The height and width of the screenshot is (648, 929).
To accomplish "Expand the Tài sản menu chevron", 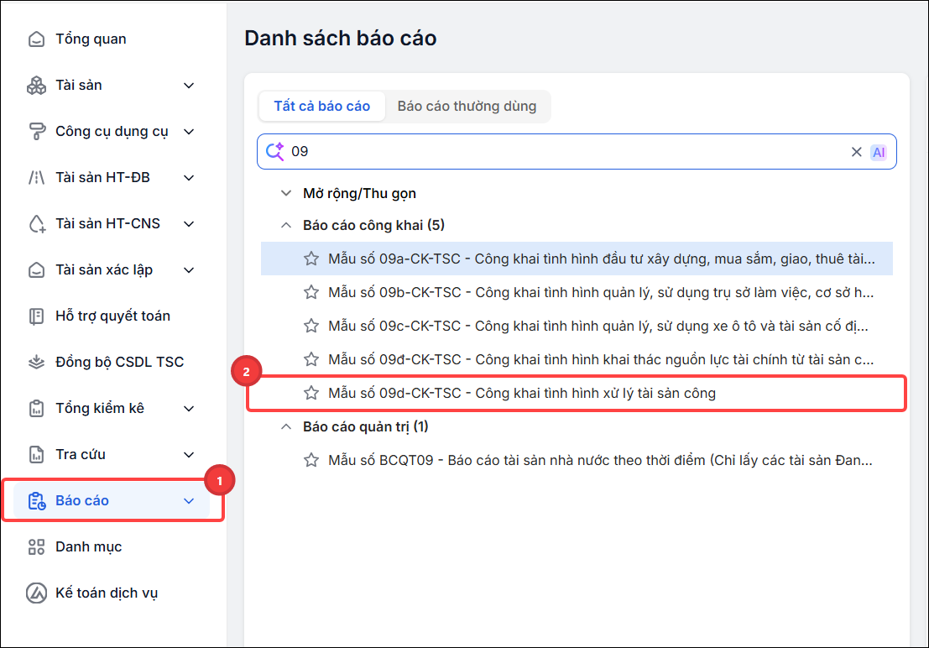I will click(x=189, y=86).
